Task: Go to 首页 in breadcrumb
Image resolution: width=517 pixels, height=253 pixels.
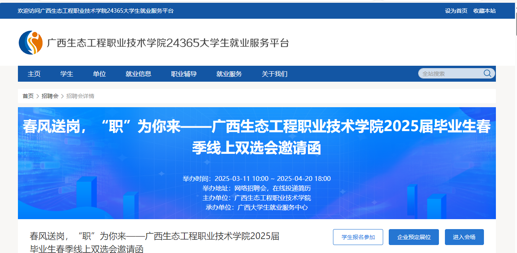Action: coord(28,96)
